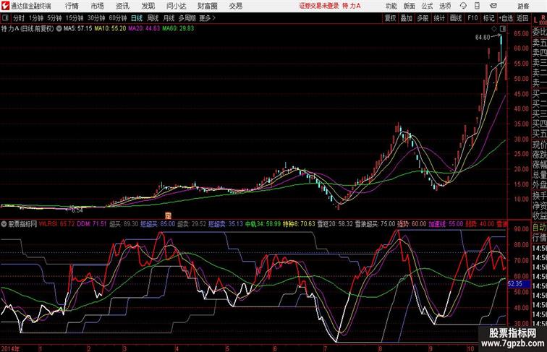Click the MA60: 29.83 label

point(178,29)
